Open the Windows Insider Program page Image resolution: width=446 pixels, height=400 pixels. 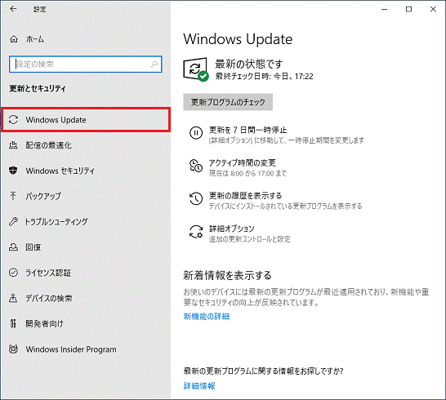click(x=71, y=349)
